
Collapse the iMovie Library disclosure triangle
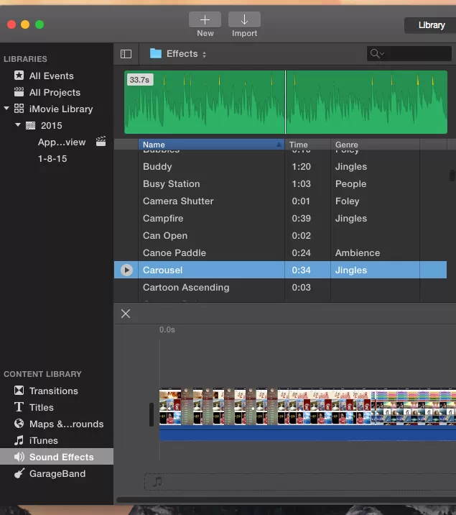6,108
